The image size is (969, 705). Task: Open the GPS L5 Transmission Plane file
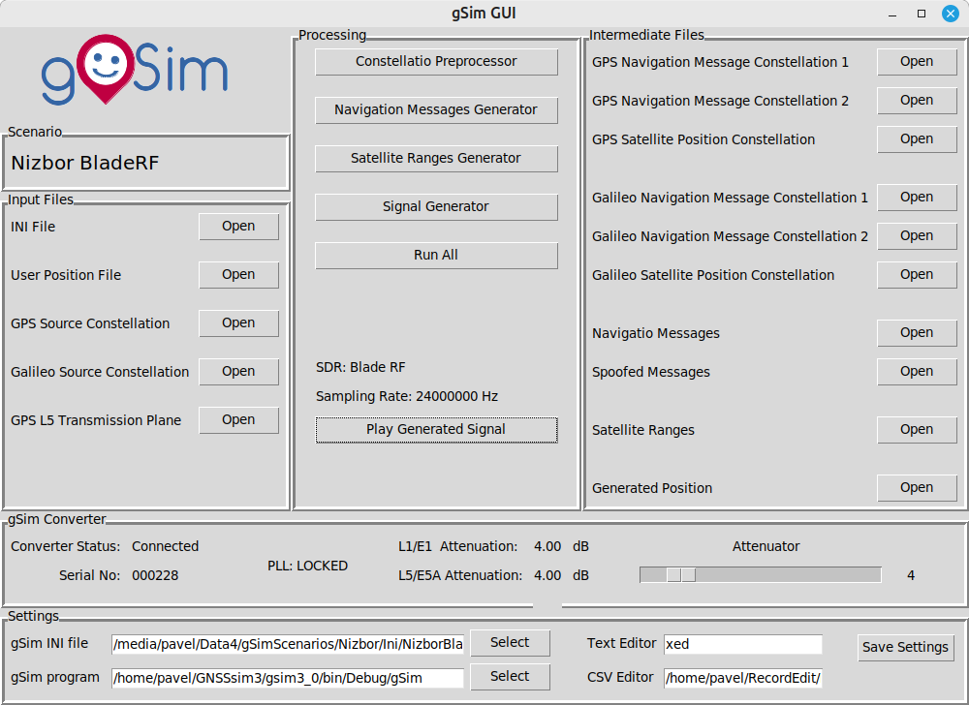tap(238, 420)
